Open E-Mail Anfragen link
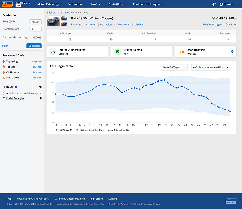This screenshot has height=209, width=242. 15,98
